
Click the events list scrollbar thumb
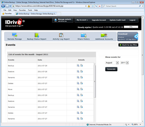pyautogui.click(x=95, y=81)
